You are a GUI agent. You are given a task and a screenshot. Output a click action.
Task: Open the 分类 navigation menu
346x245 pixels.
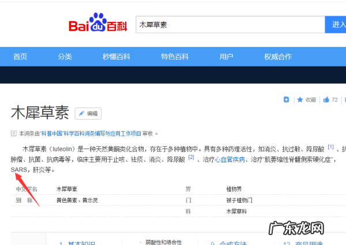coord(65,57)
